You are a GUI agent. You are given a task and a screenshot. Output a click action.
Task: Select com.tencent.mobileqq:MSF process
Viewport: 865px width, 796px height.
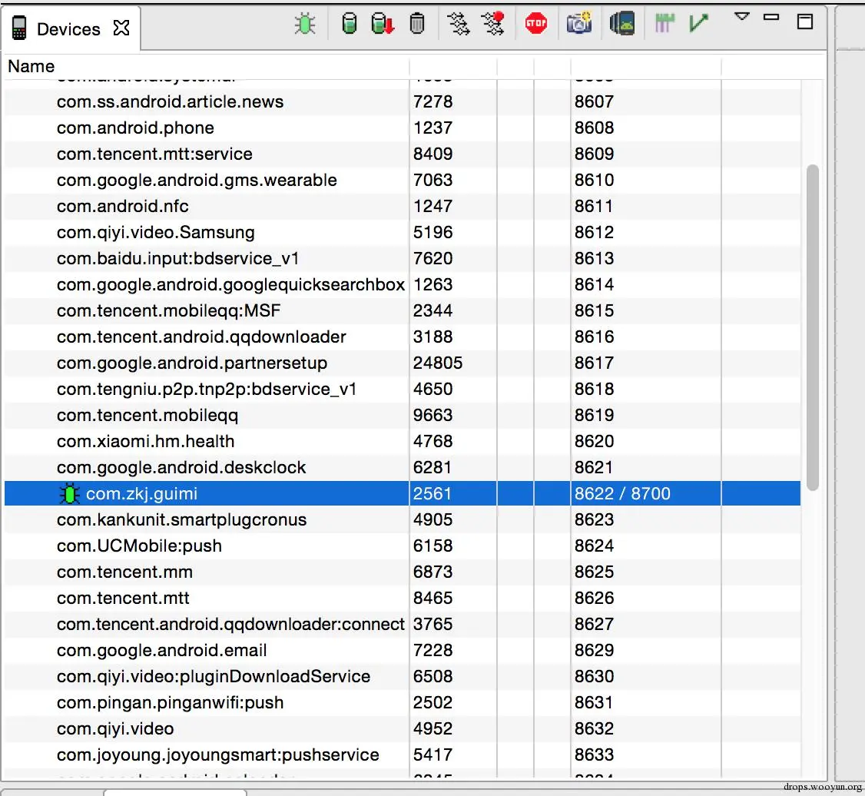coord(403,310)
